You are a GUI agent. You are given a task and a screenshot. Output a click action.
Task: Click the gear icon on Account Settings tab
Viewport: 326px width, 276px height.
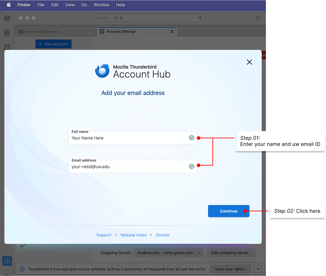pyautogui.click(x=102, y=31)
